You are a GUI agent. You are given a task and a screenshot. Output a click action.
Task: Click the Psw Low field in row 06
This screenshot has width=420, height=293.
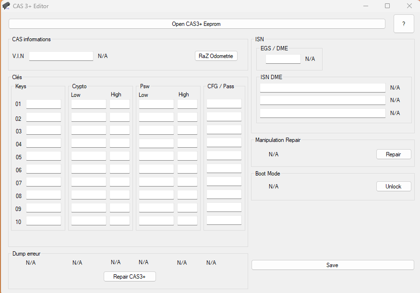tap(156, 169)
